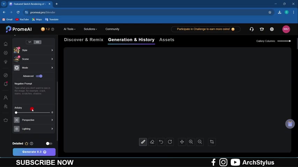Switch to Discover & Remix tab
Image resolution: width=298 pixels, height=167 pixels.
click(x=84, y=40)
